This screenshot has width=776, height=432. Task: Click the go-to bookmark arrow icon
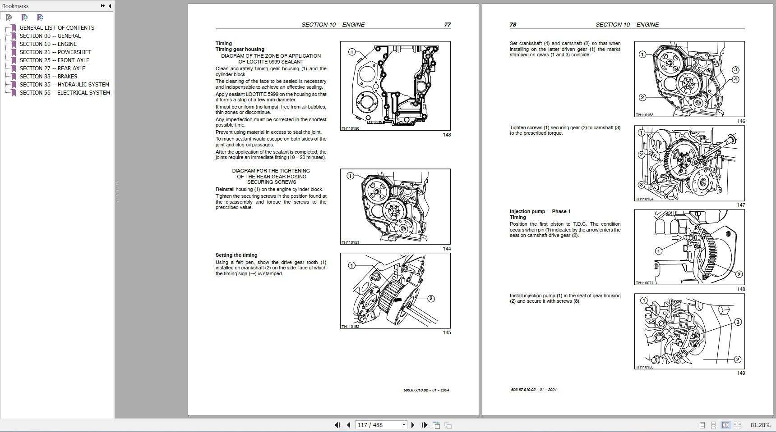[40, 18]
